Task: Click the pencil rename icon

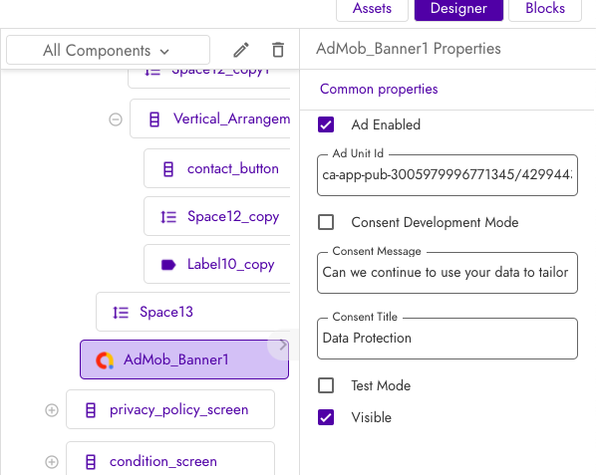Action: click(241, 50)
